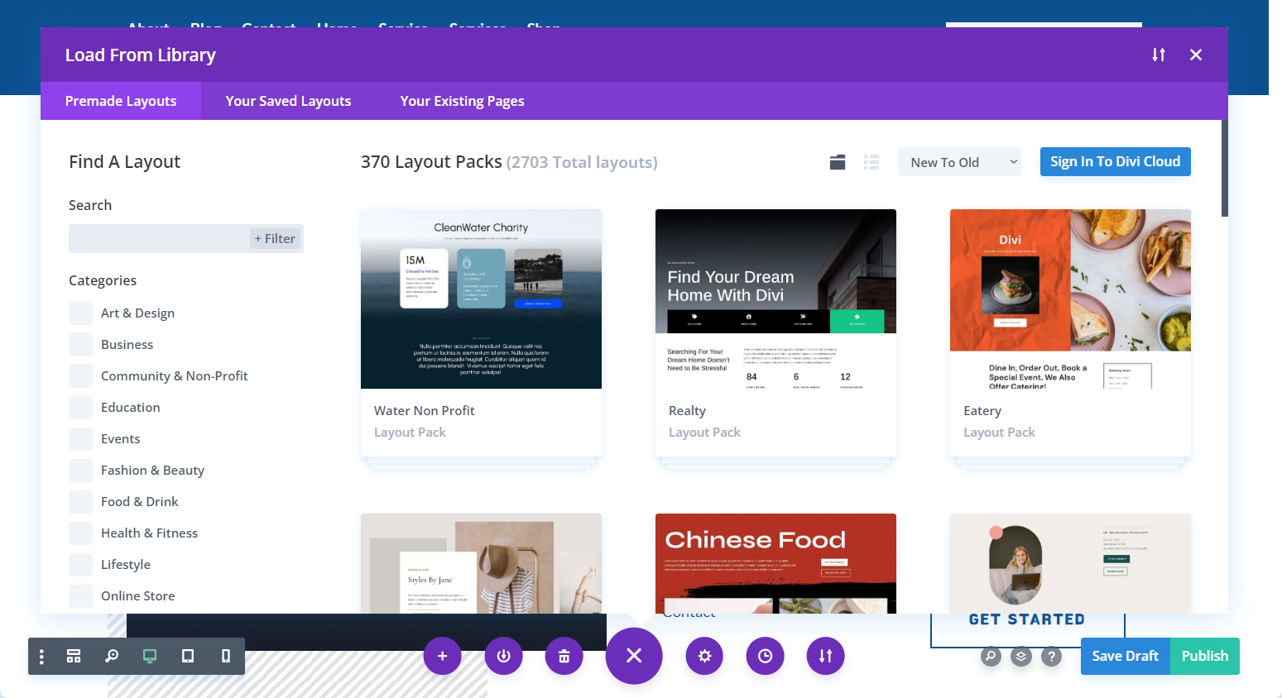1282x698 pixels.
Task: Open the layout thumbnail with woman and laptop
Action: [1070, 563]
